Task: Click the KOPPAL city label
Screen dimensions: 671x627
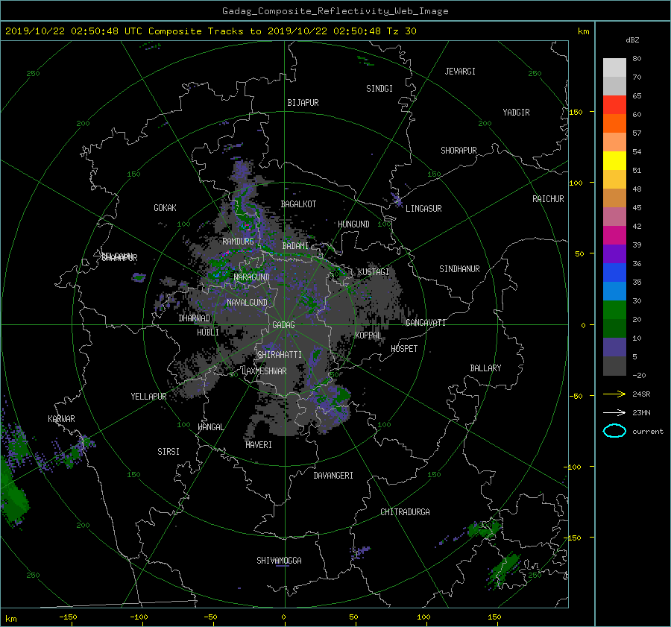Action: click(x=368, y=335)
